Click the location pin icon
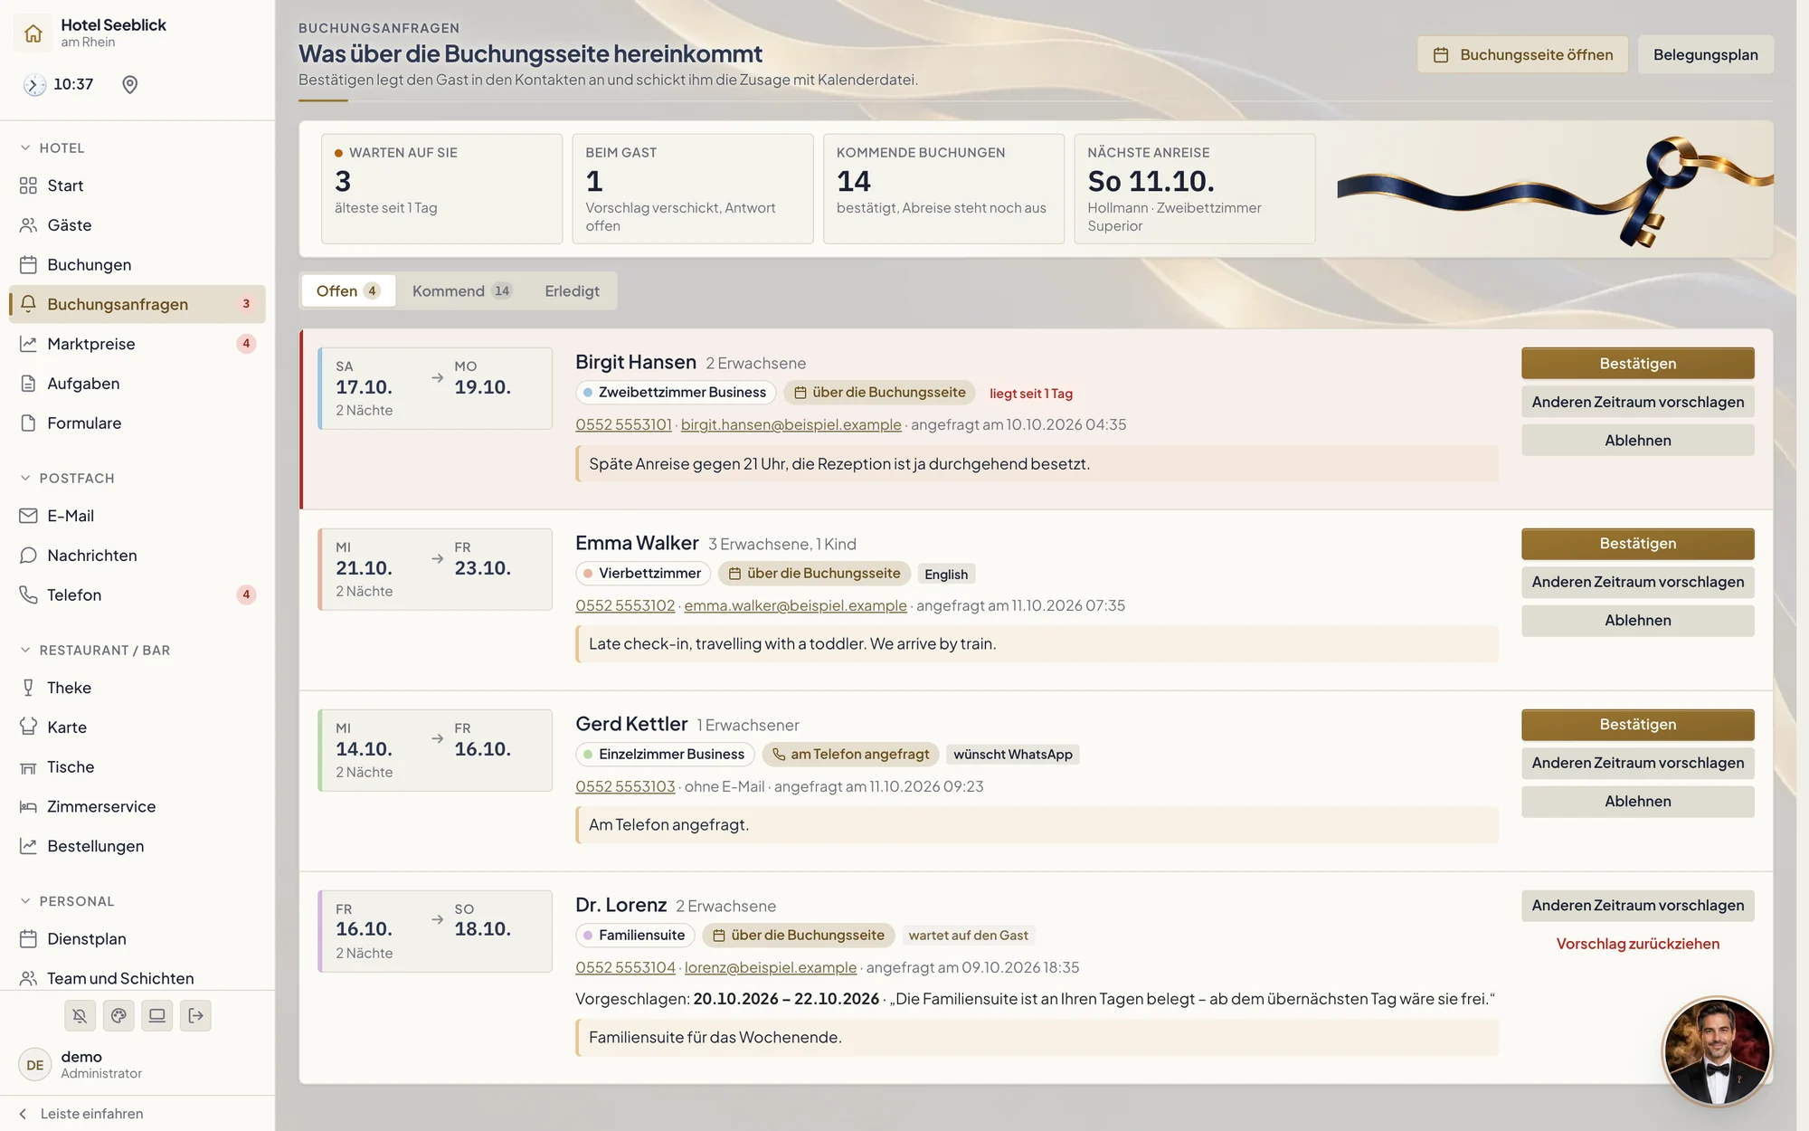 [130, 85]
